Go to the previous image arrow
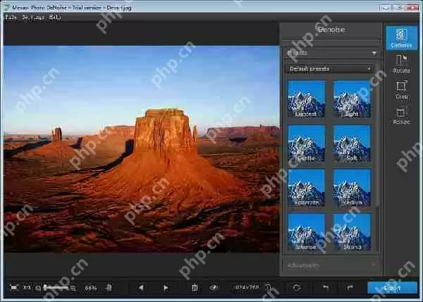 [141, 288]
